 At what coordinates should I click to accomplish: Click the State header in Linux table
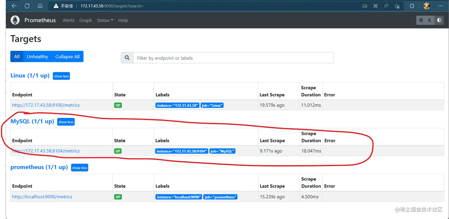tap(120, 95)
